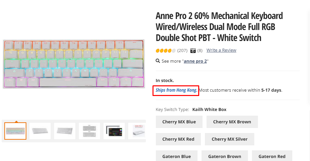
Task: Follow the "anne pro 2" search link
Action: 196,61
